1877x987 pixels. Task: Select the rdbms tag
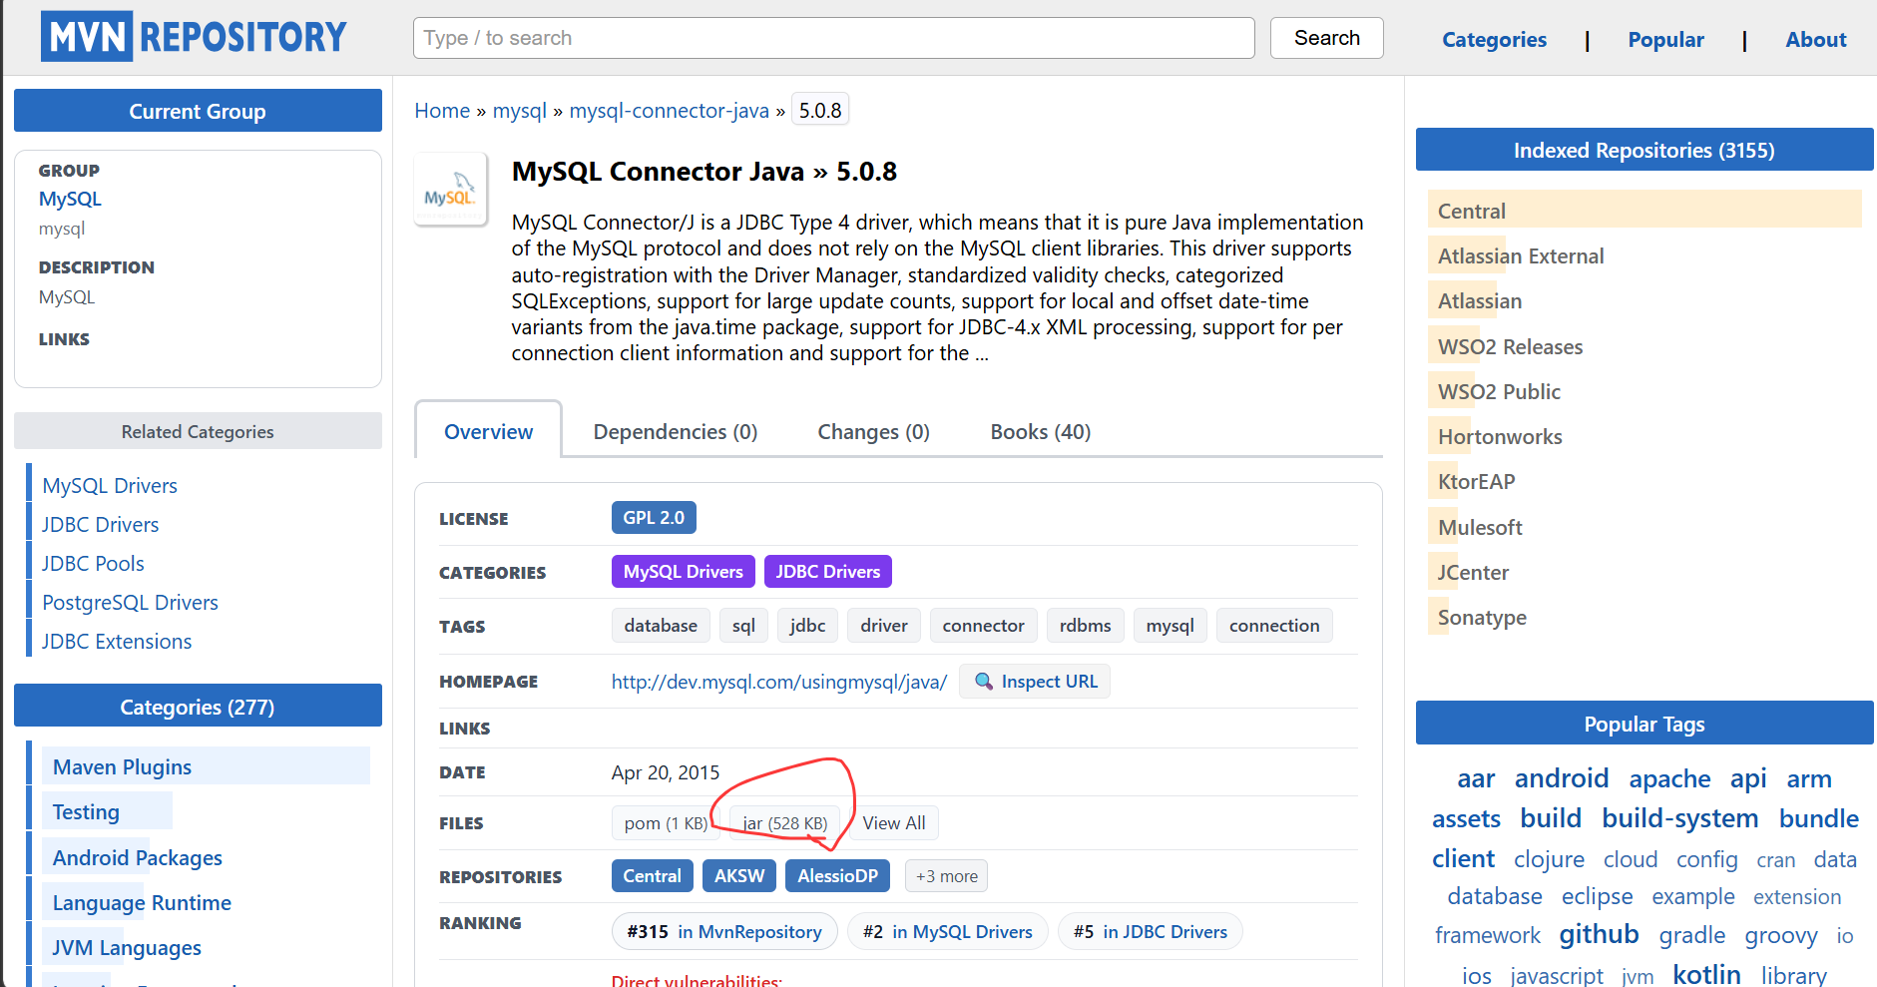[x=1085, y=626]
